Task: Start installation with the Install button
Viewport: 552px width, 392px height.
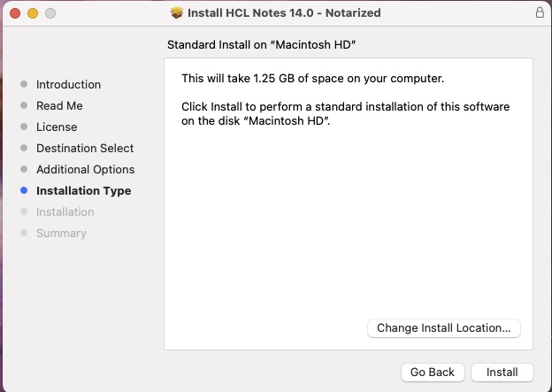Action: [x=502, y=373]
